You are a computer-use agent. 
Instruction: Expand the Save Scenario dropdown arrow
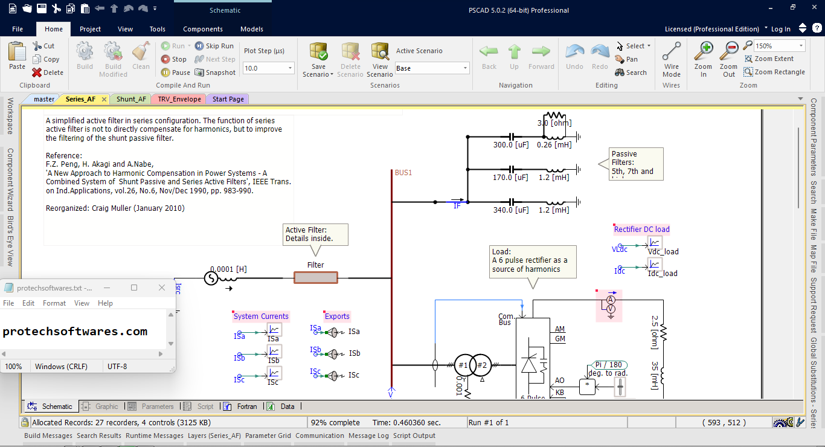click(332, 75)
